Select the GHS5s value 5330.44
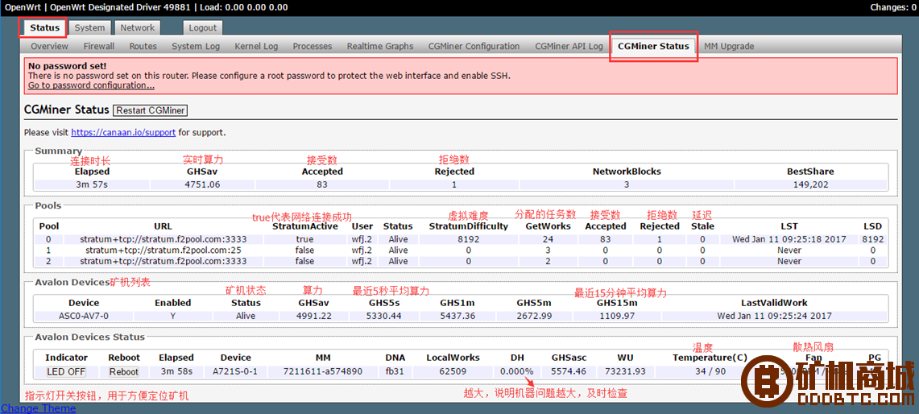This screenshot has width=919, height=414. [x=384, y=316]
